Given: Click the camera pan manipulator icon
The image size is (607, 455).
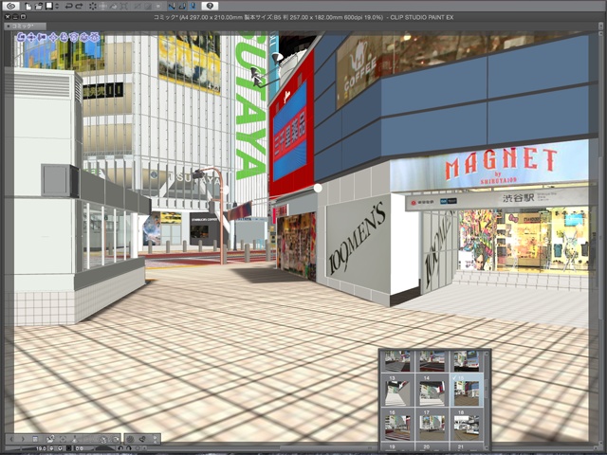Looking at the screenshot, I should pyautogui.click(x=31, y=37).
